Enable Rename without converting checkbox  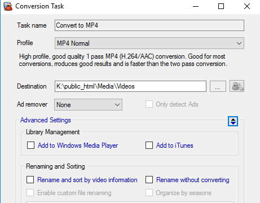click(149, 180)
